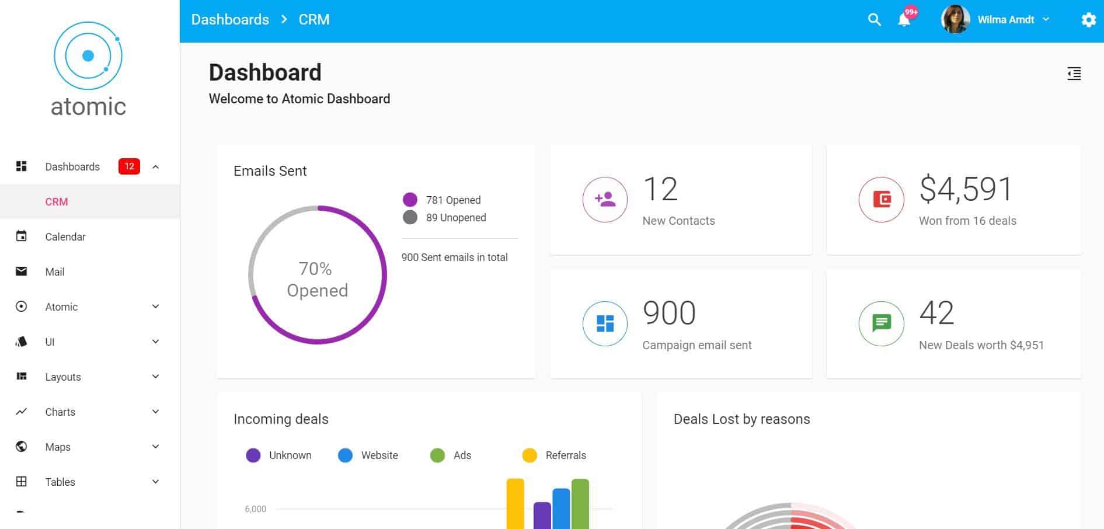Image resolution: width=1104 pixels, height=529 pixels.
Task: Select CRM in the sidebar menu
Action: (x=56, y=201)
